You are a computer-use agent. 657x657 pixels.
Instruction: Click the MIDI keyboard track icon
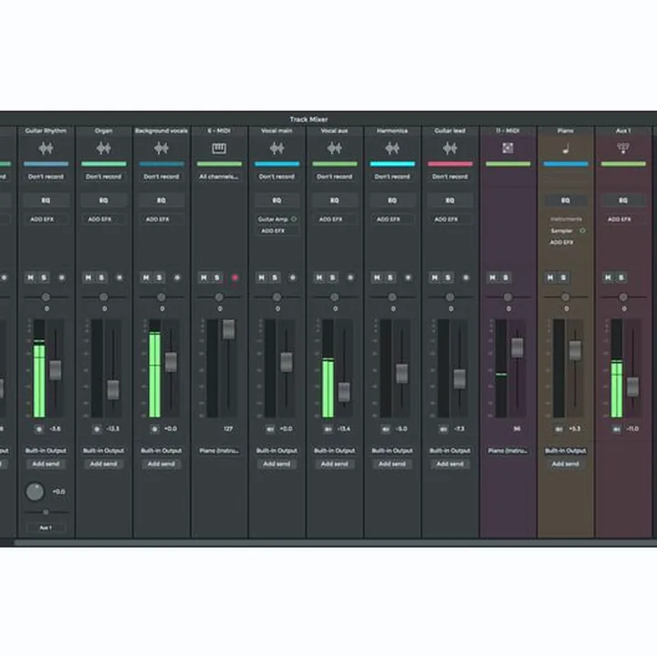219,148
